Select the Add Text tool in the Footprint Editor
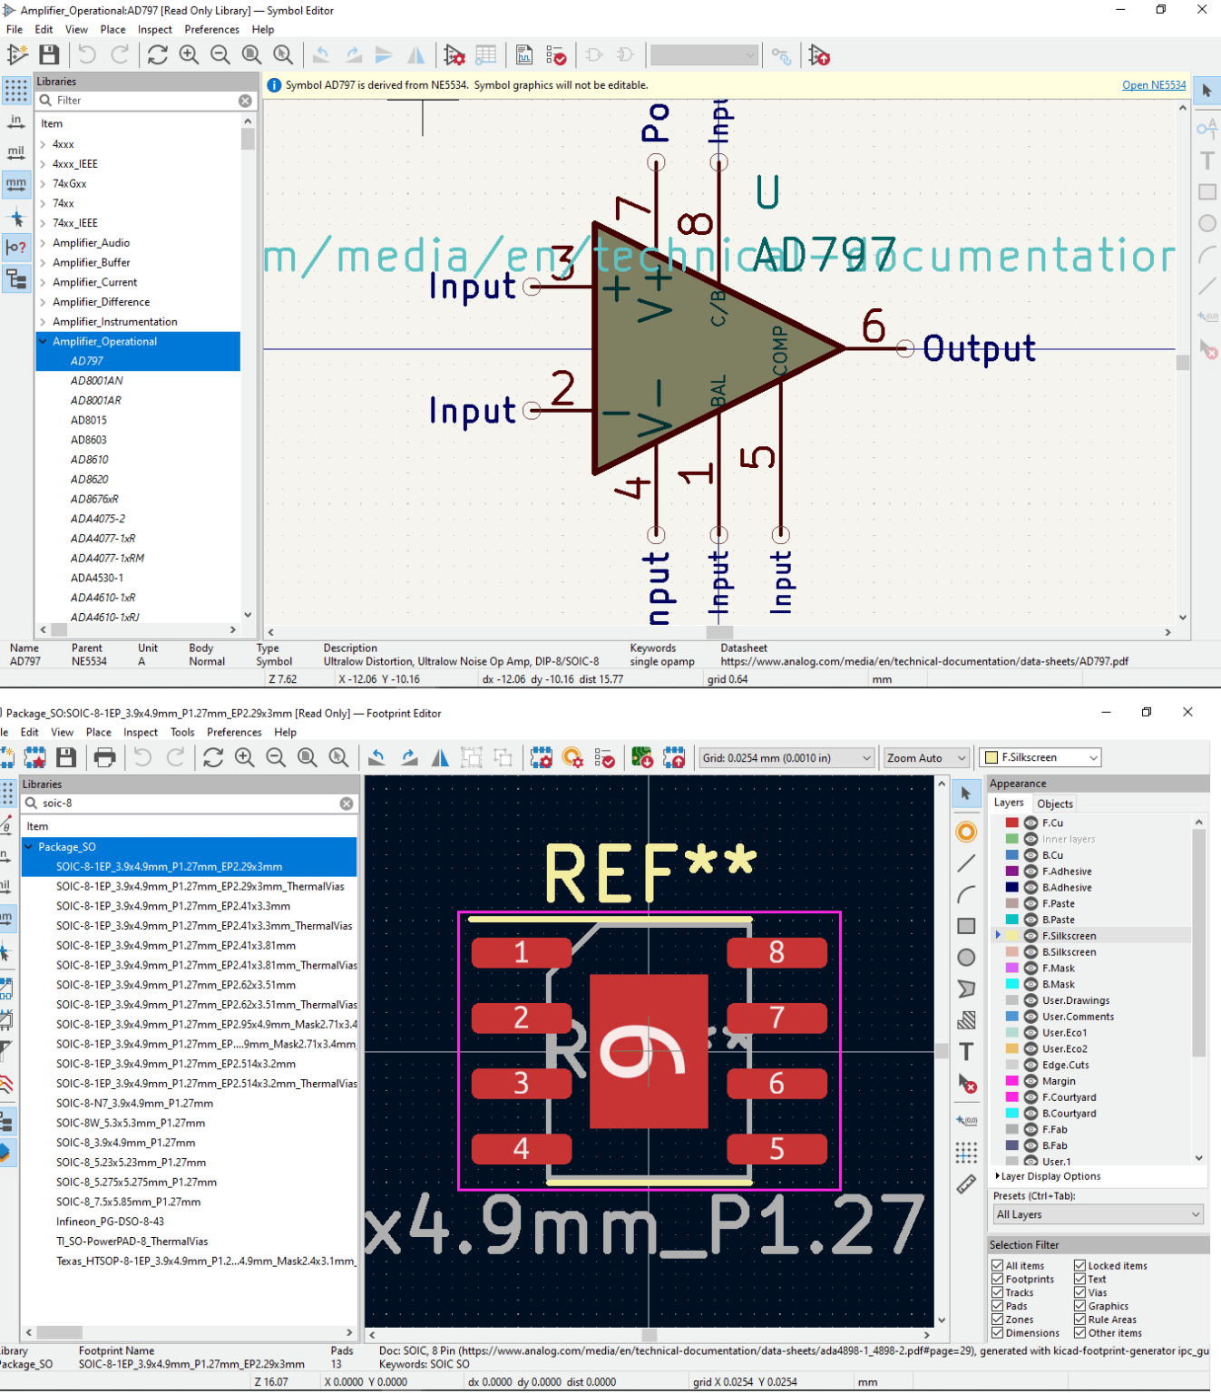The height and width of the screenshot is (1393, 1221). click(x=967, y=1052)
